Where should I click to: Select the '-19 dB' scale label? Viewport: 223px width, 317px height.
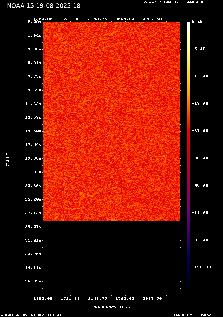point(200,103)
